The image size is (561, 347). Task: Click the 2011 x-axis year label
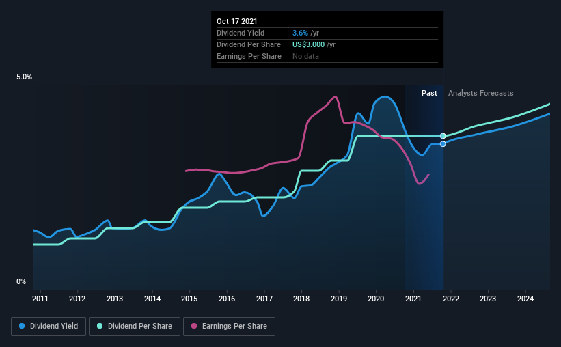point(40,299)
